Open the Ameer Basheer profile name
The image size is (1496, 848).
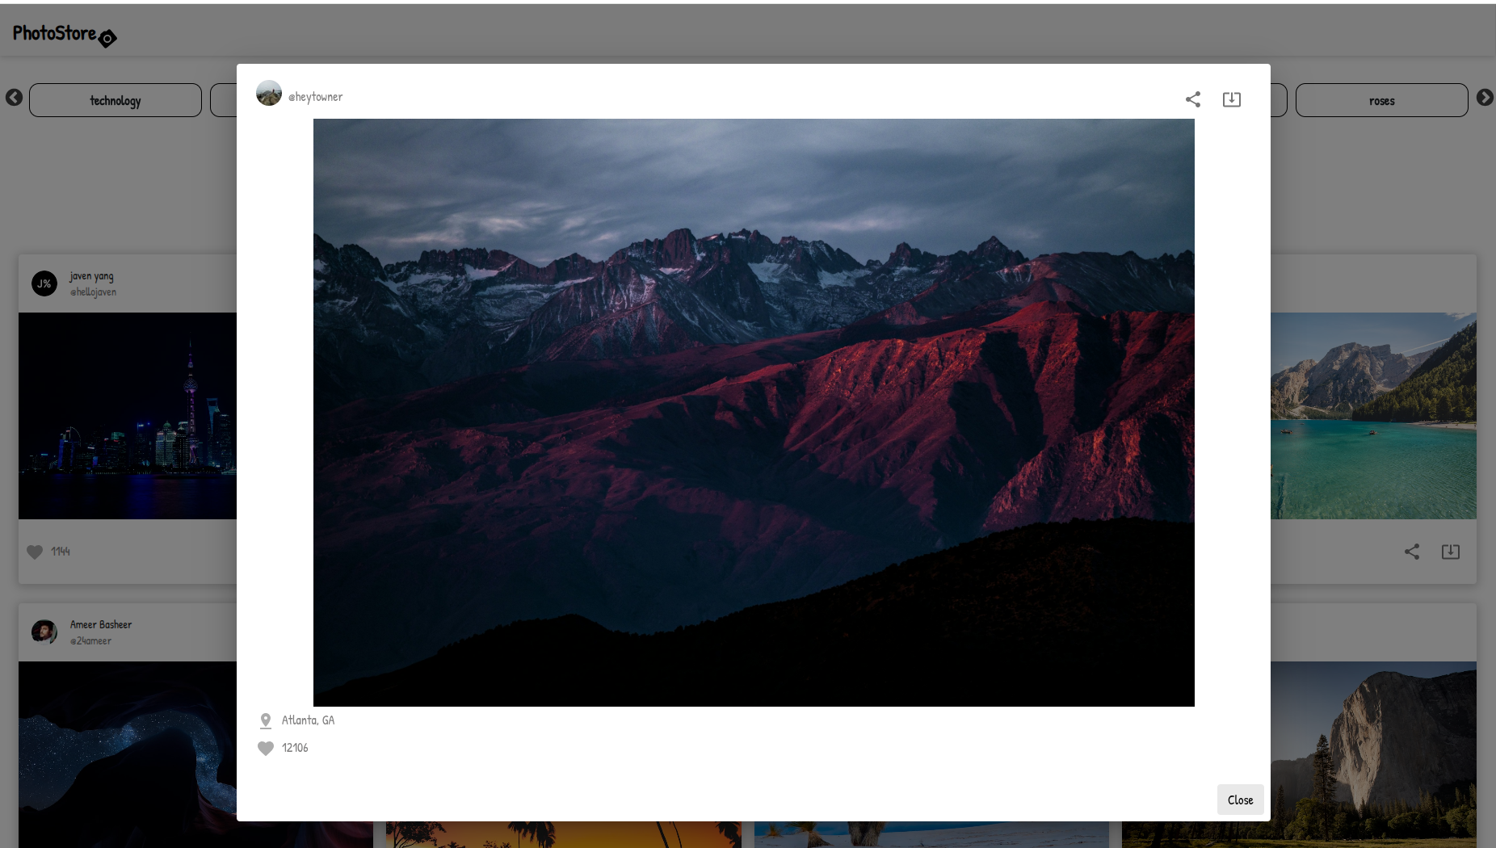tap(101, 624)
